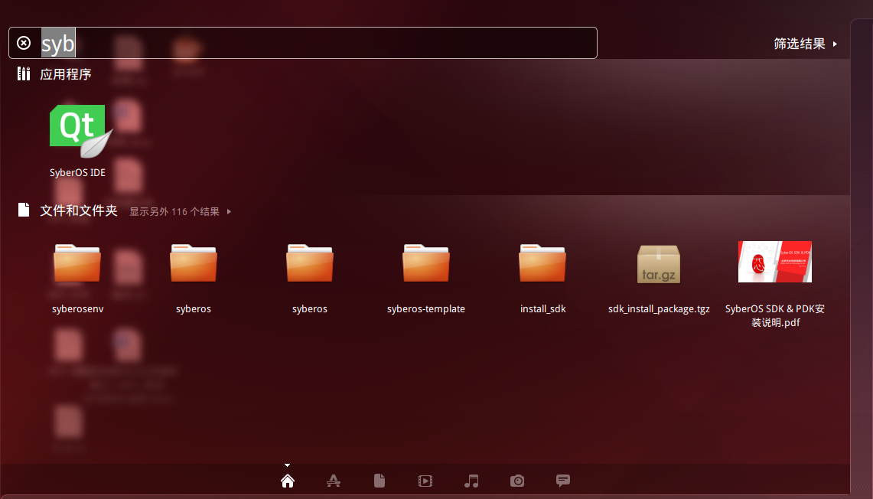Switch to the Video lens
This screenshot has width=873, height=499.
coord(425,481)
